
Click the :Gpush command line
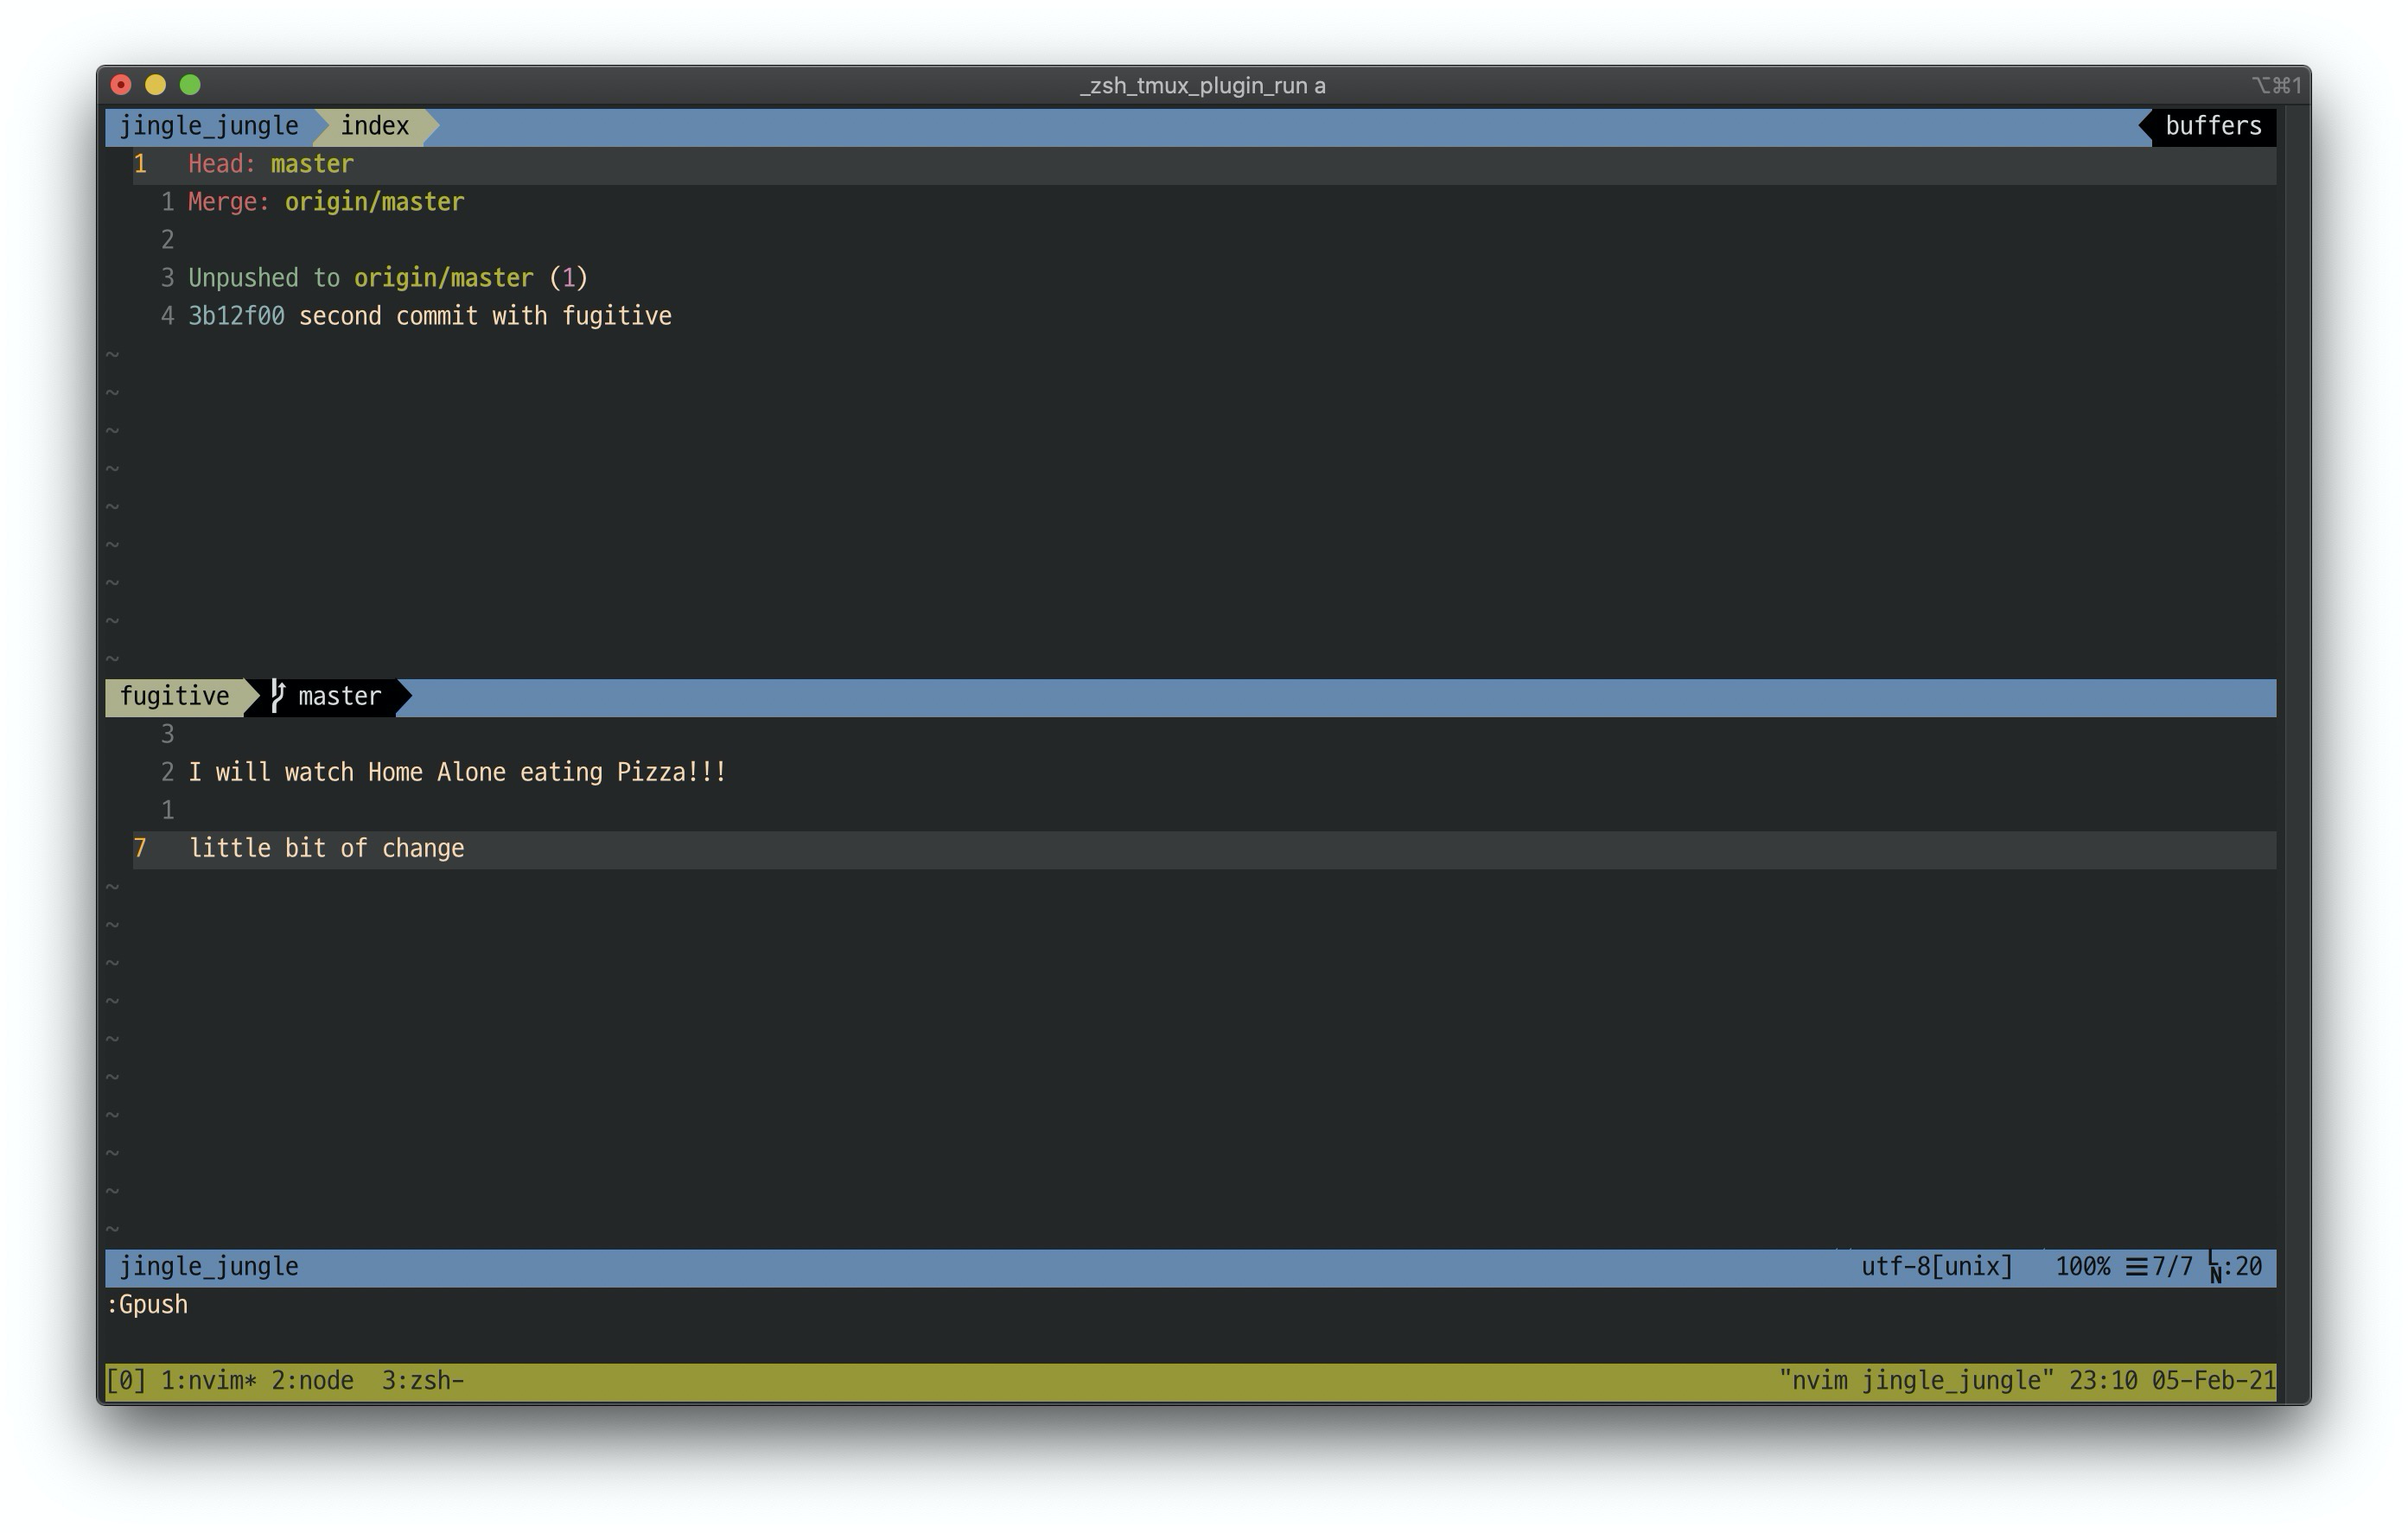point(147,1305)
